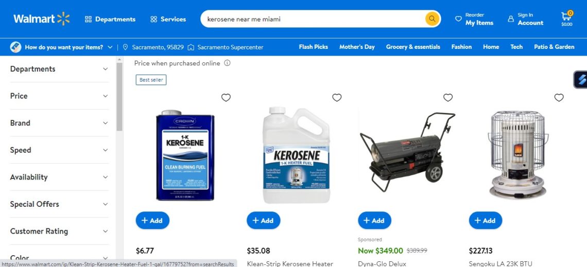
Task: Expand the Price filter section
Action: click(59, 96)
